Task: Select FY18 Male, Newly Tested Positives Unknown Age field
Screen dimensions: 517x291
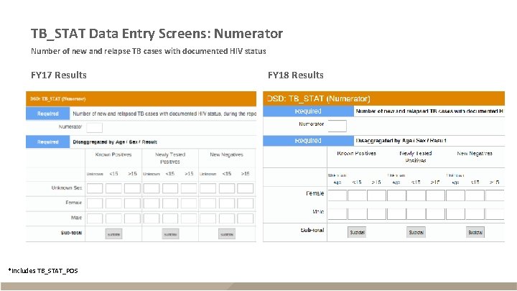Action: [x=396, y=214]
